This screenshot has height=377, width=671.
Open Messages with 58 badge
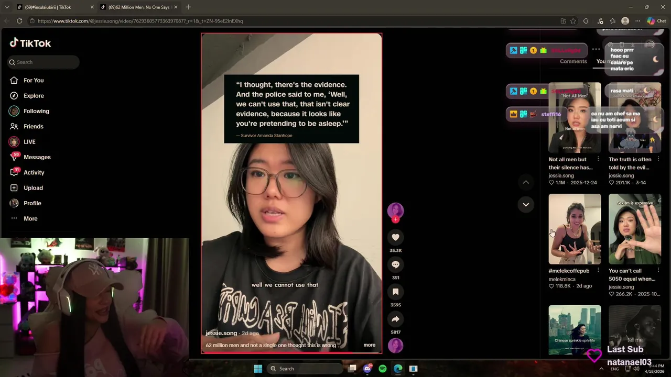pos(37,157)
